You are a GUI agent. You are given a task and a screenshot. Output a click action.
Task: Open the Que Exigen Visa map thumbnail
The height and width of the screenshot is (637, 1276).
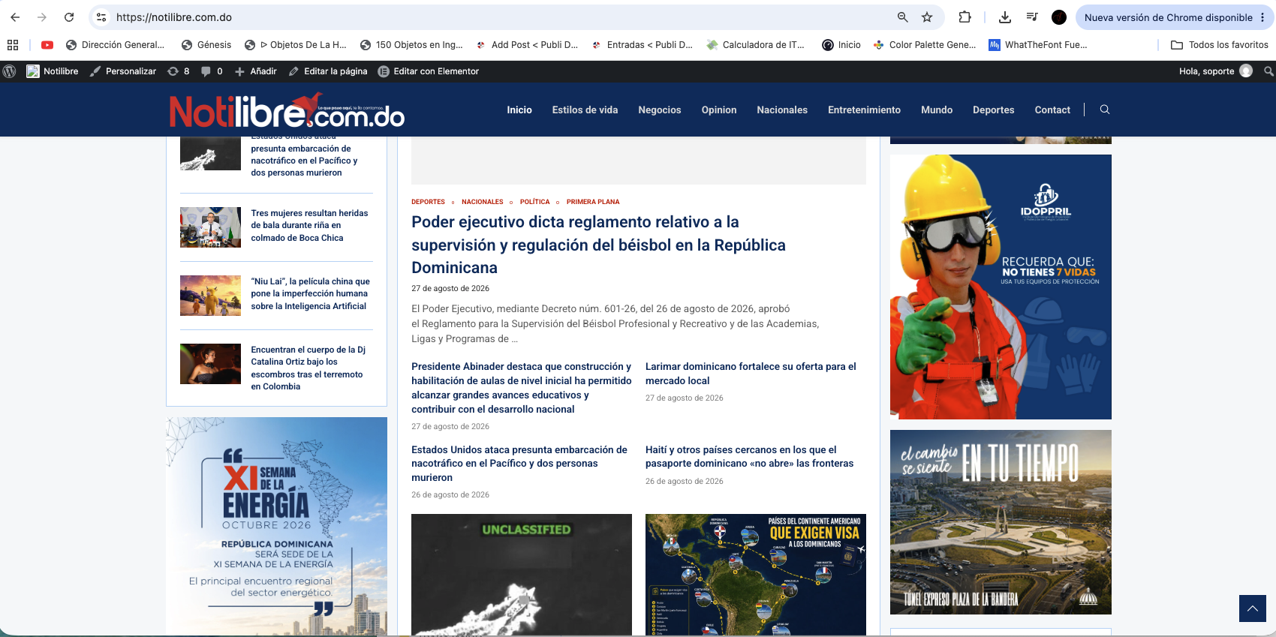(x=756, y=575)
